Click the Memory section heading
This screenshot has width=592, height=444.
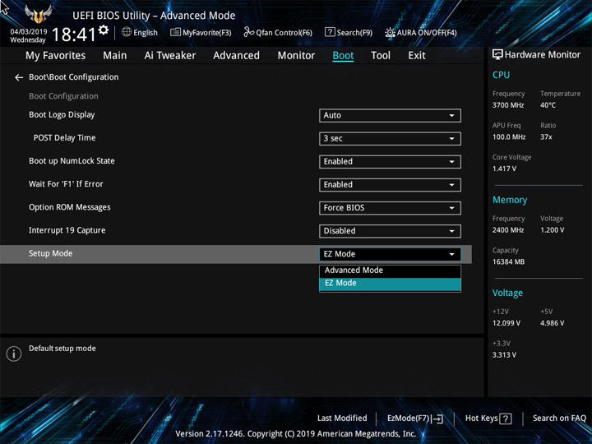click(x=510, y=200)
